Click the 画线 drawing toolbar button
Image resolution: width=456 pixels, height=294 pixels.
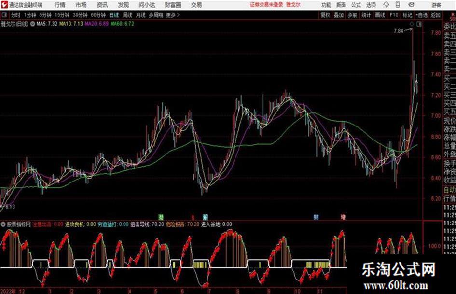coord(380,15)
